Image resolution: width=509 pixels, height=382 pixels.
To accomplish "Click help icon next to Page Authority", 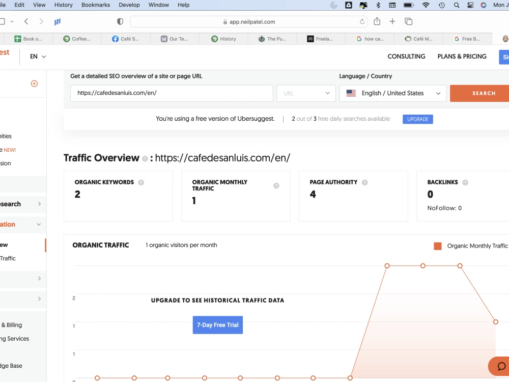I will coord(364,182).
